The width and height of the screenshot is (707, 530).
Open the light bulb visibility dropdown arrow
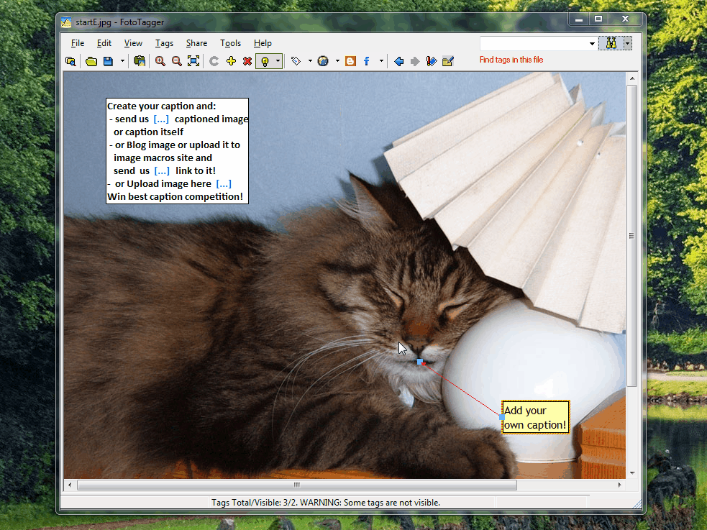pos(278,61)
